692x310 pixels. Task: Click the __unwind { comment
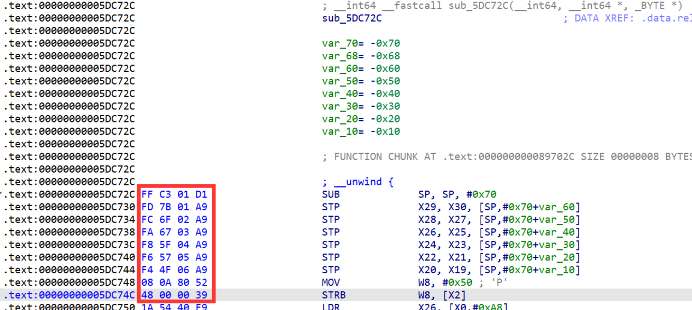click(358, 182)
